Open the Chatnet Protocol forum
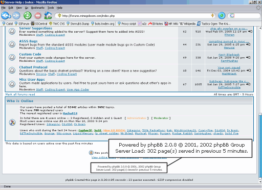262x190 pixels. pos(33,67)
